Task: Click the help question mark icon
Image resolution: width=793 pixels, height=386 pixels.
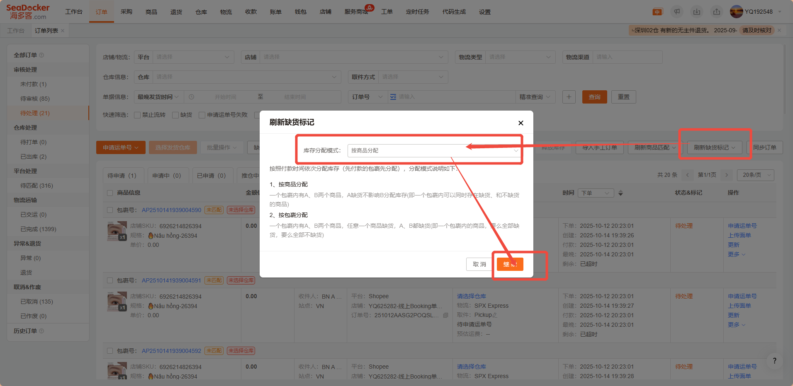Action: [774, 361]
